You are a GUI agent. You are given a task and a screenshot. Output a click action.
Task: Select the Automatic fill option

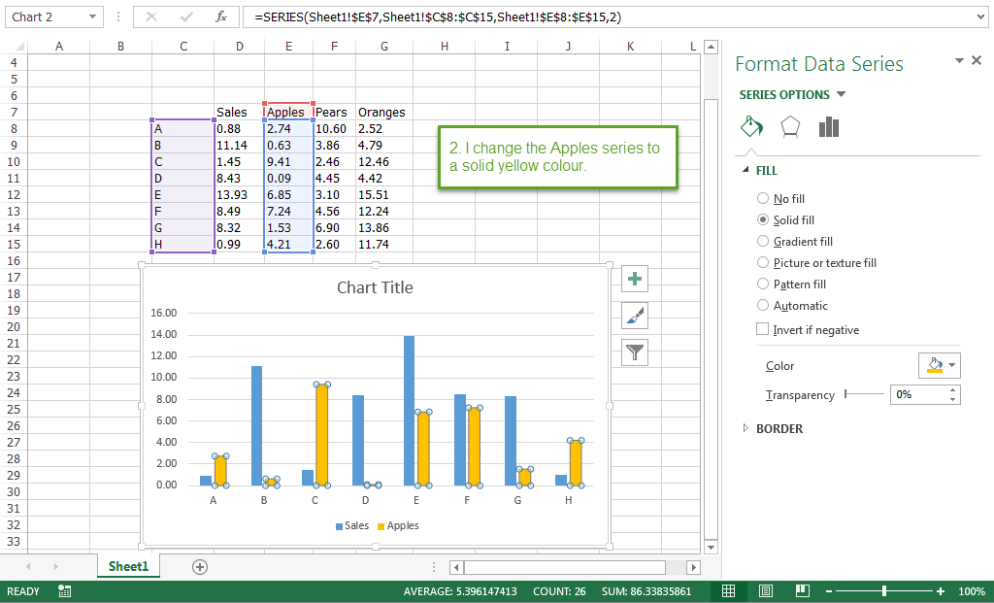tap(792, 306)
